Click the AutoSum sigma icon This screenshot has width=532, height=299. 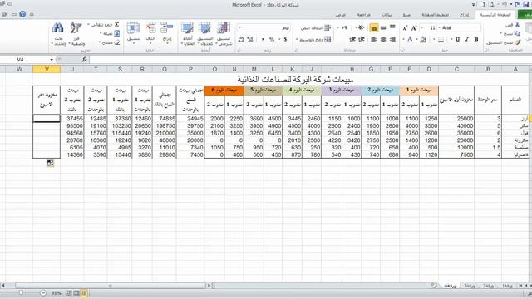click(x=116, y=25)
